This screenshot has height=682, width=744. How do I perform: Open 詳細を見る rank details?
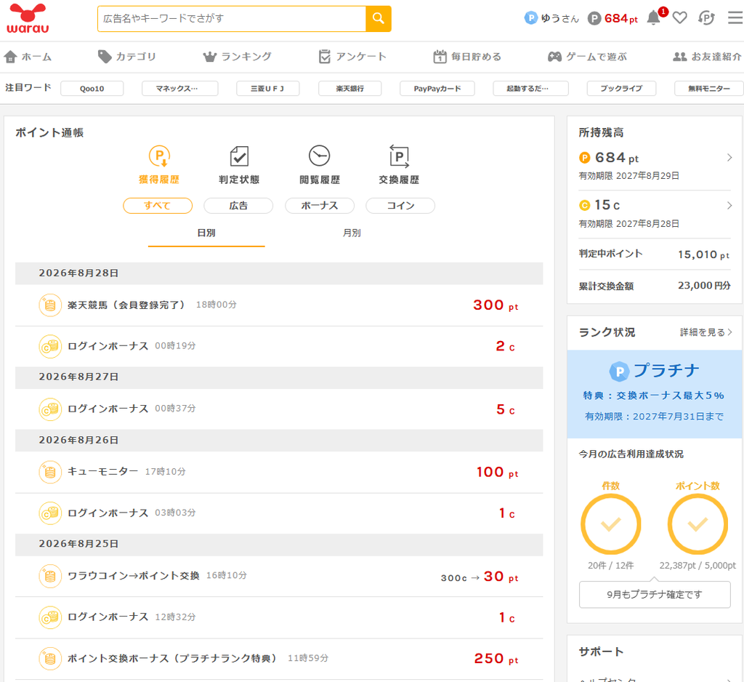point(706,332)
